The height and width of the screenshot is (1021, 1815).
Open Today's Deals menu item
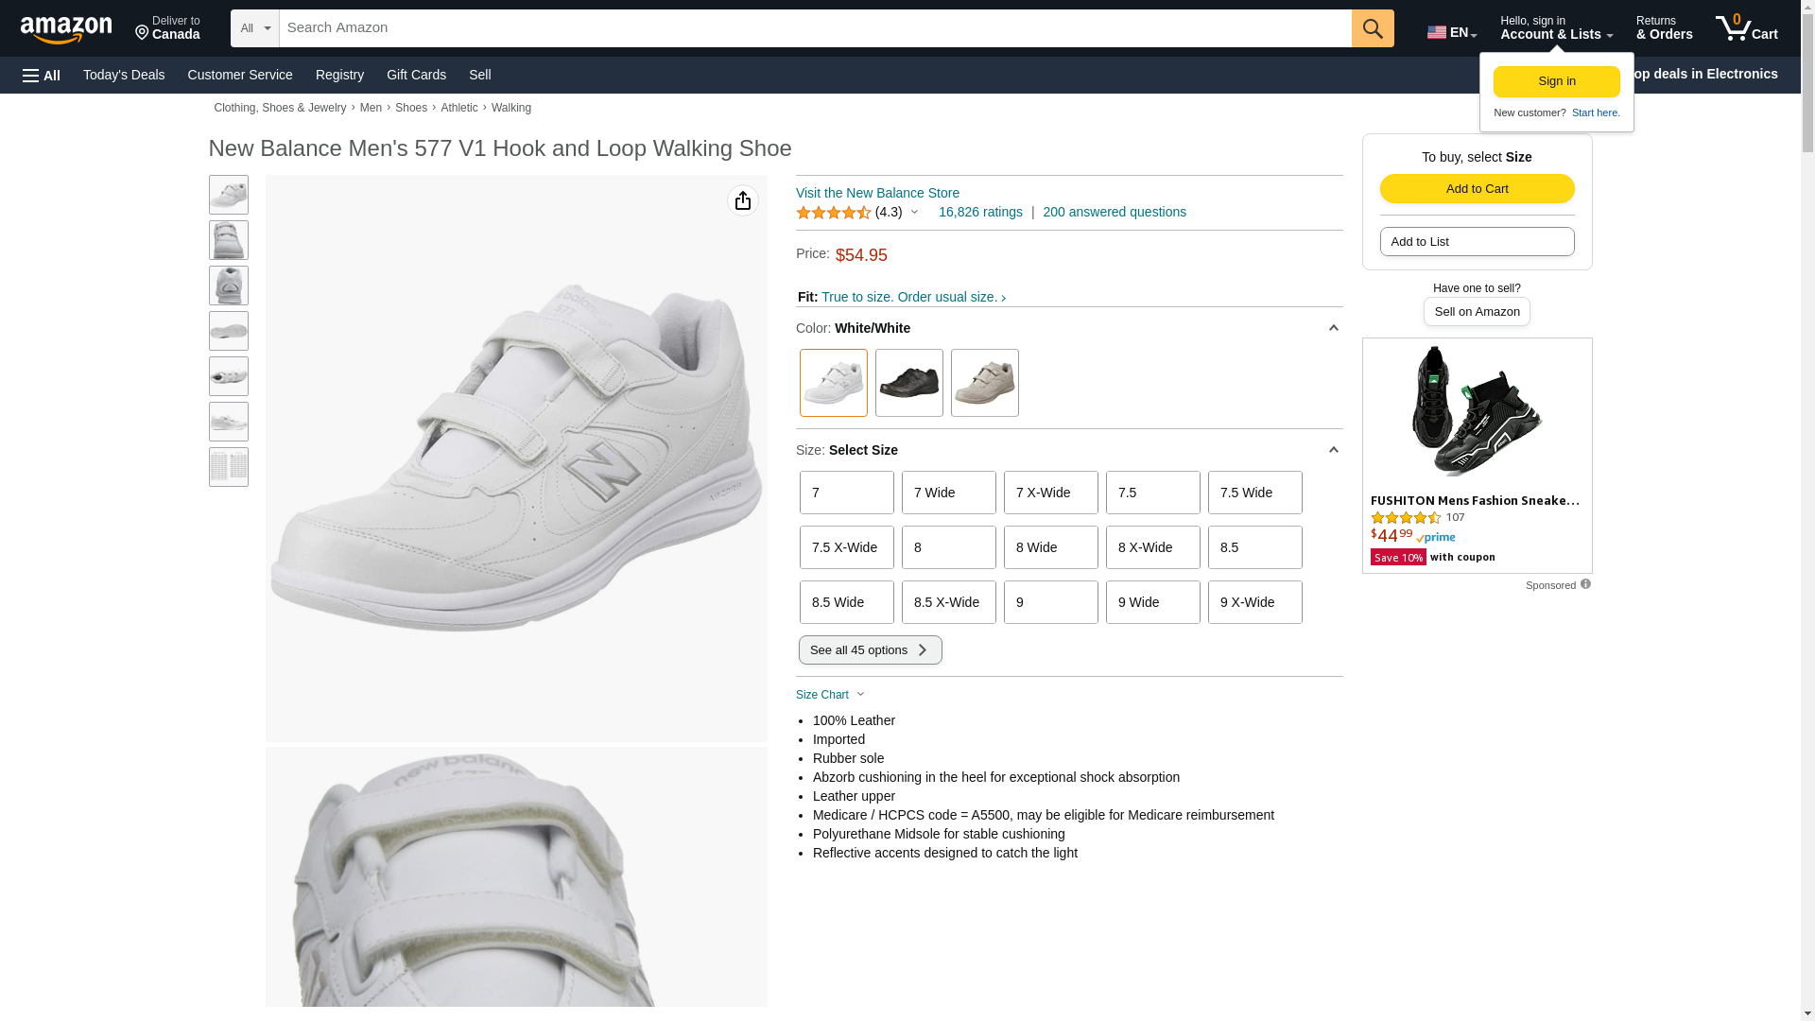point(124,75)
